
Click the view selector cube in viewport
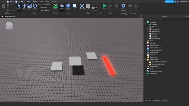pos(9,26)
